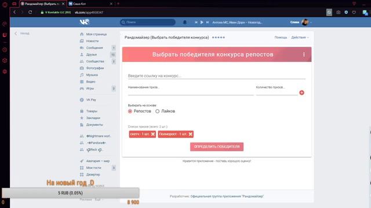Click the VK Pay icon in sidebar
This screenshot has height=208, width=371.
click(x=82, y=100)
